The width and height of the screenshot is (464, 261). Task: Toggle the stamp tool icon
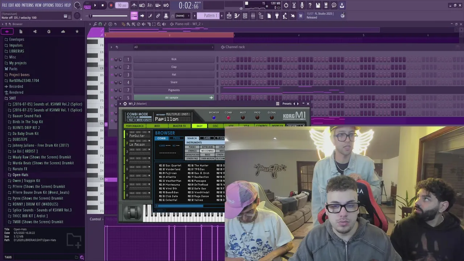pos(166,16)
